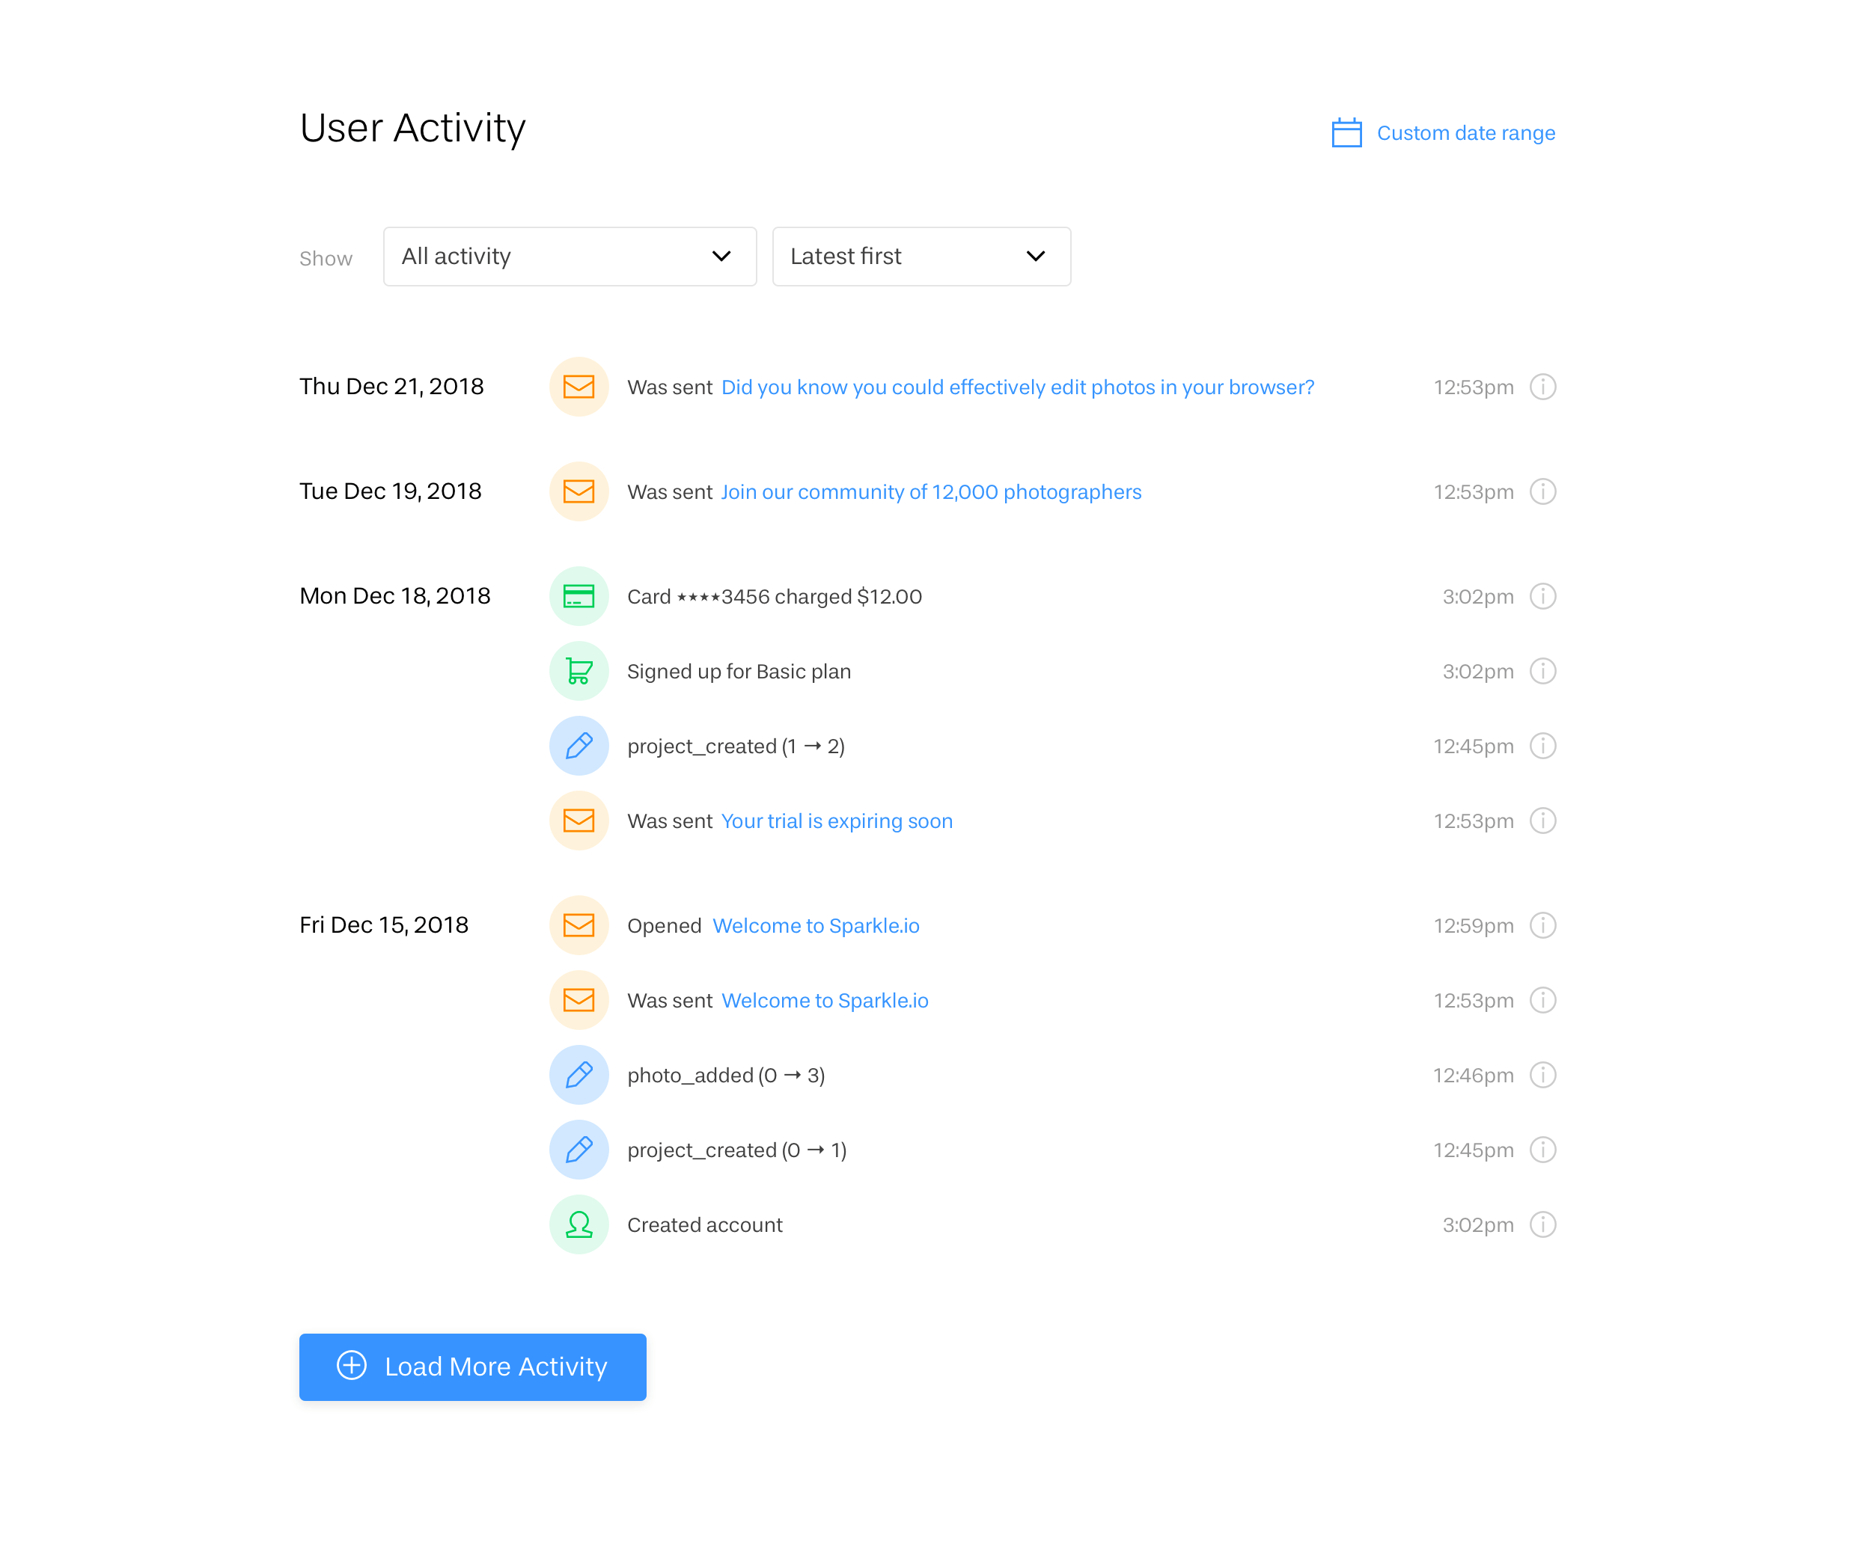Click the envelope icon for Thu Dec 21 email

pyautogui.click(x=579, y=387)
